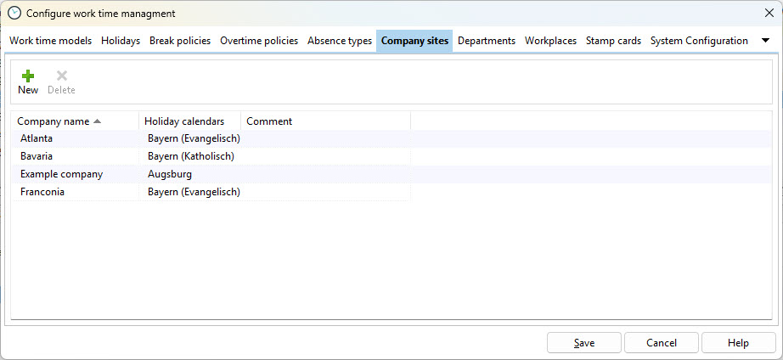The image size is (783, 360).
Task: Click the Holiday calendars column header
Action: click(184, 121)
